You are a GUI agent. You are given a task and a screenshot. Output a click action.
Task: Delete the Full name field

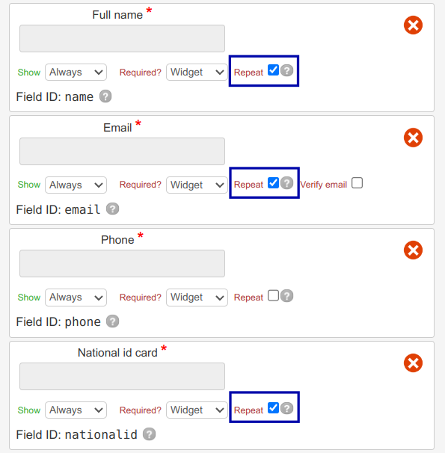[x=413, y=25]
